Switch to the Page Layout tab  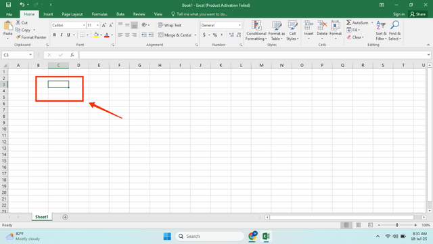coord(72,14)
